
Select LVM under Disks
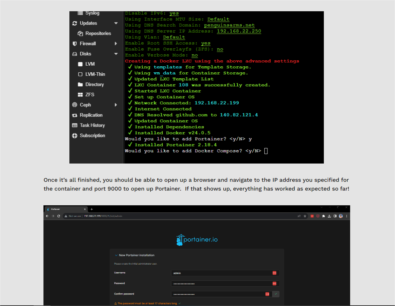tap(90, 64)
